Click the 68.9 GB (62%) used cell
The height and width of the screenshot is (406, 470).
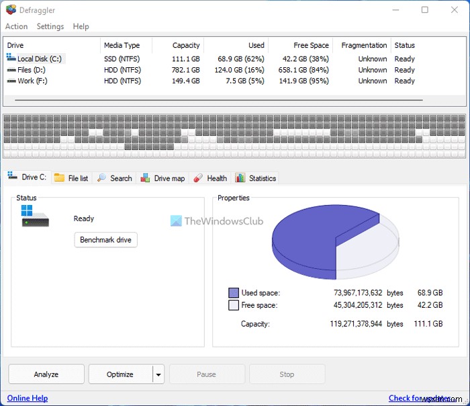click(x=240, y=58)
